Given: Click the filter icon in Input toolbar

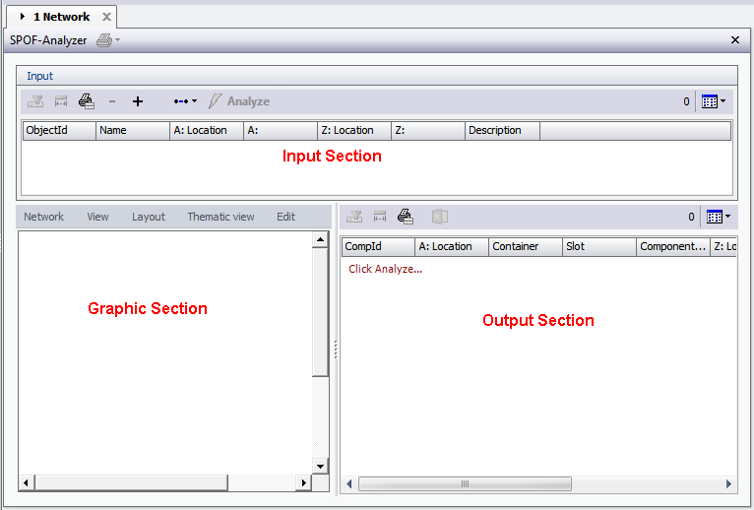Looking at the screenshot, I should (35, 101).
